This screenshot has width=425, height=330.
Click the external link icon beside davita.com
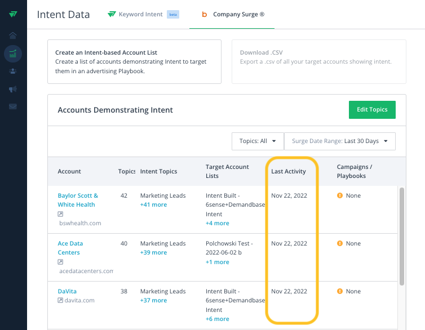tap(60, 300)
